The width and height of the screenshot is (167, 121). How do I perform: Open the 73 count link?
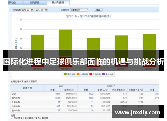pyautogui.click(x=92, y=106)
